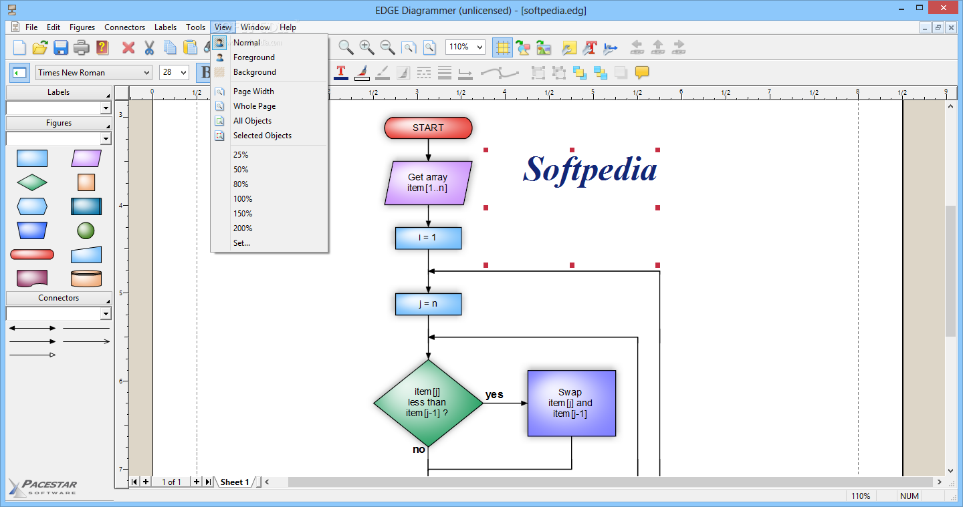Pick the green diamond figure
963x507 pixels.
click(x=32, y=182)
